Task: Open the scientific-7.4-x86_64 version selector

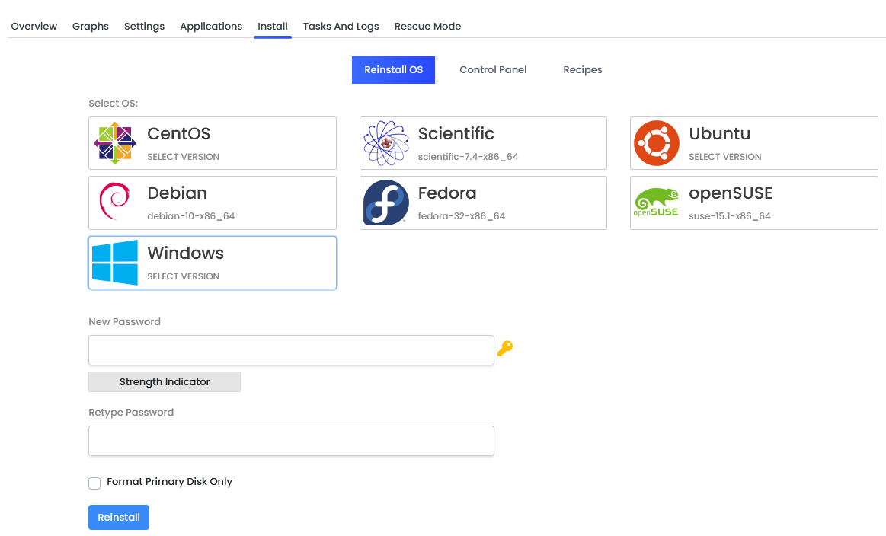Action: coord(468,156)
